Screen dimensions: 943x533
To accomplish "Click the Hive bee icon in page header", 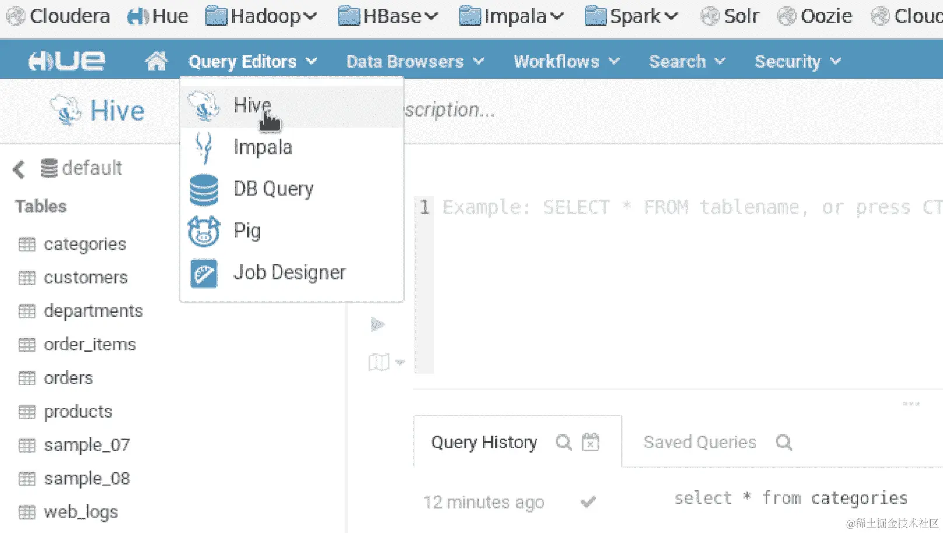I will point(65,110).
